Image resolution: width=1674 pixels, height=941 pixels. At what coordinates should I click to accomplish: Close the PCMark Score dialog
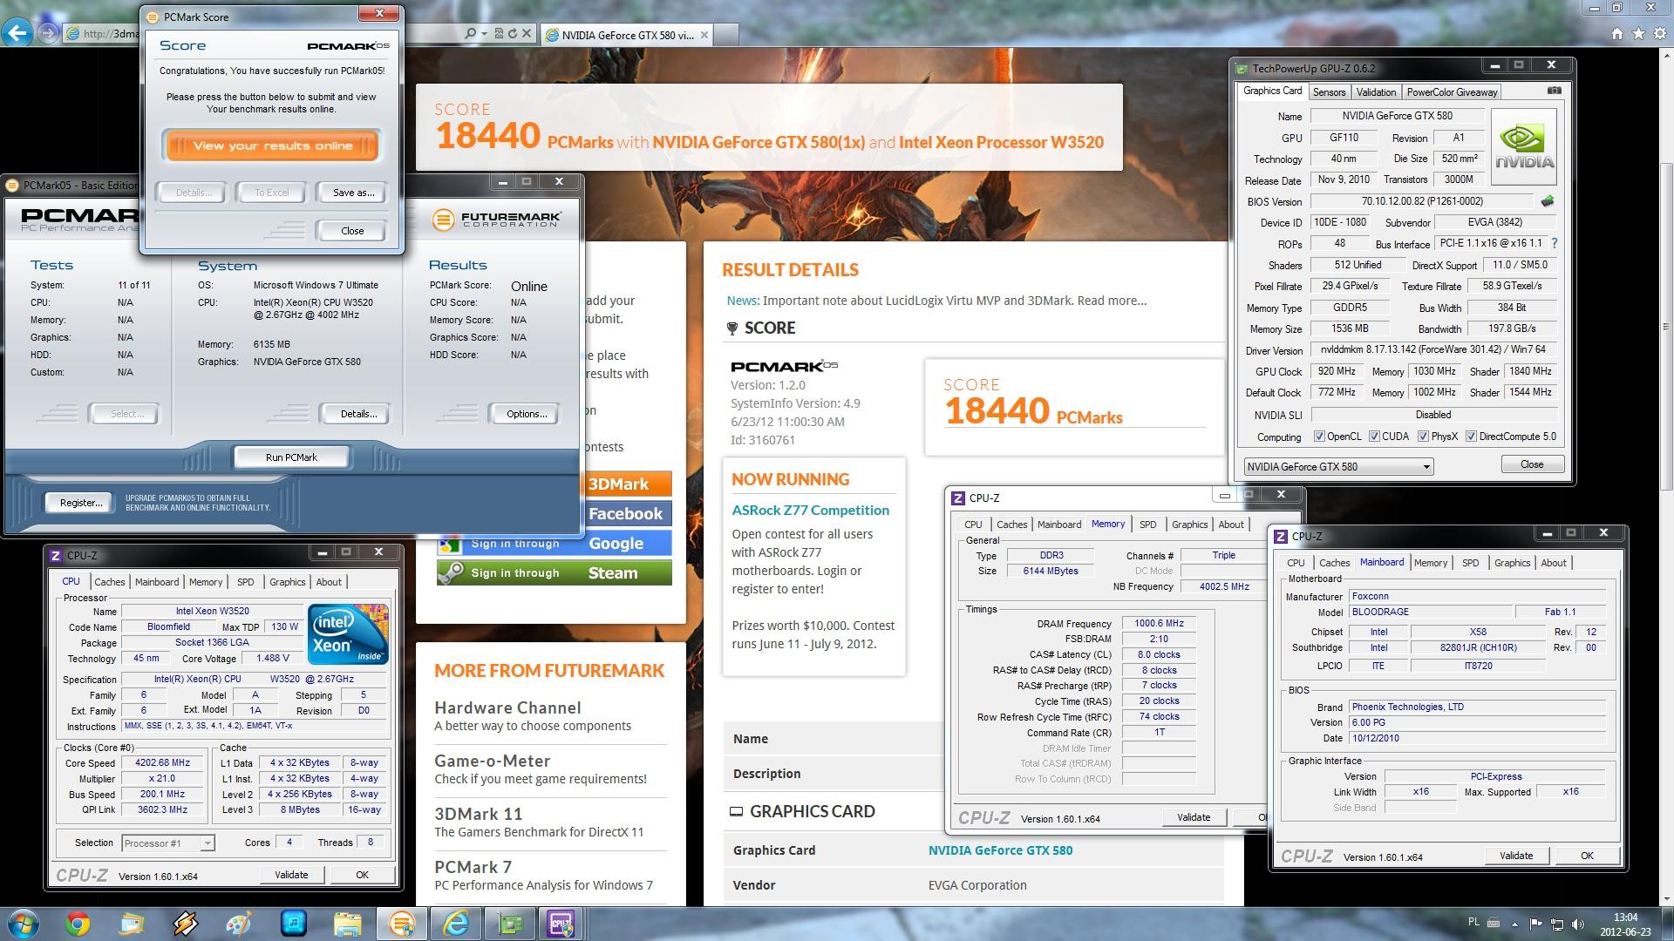click(x=352, y=231)
